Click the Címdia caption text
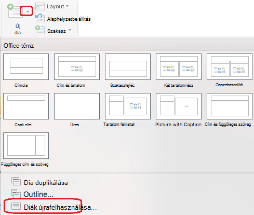 (21, 85)
